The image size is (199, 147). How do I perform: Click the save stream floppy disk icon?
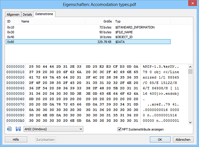[18, 129]
